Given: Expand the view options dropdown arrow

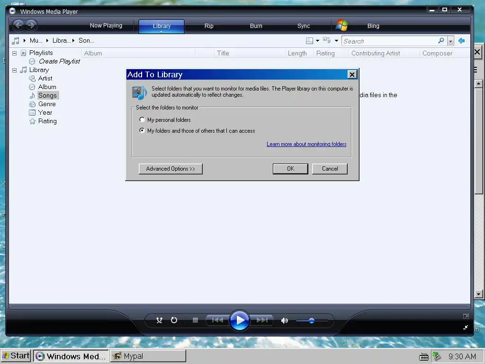Looking at the screenshot, I should click(336, 41).
